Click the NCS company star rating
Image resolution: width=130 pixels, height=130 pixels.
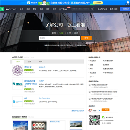pyautogui.click(x=29, y=89)
